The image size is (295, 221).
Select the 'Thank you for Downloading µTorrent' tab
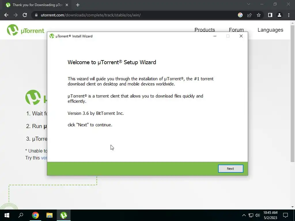(x=37, y=5)
